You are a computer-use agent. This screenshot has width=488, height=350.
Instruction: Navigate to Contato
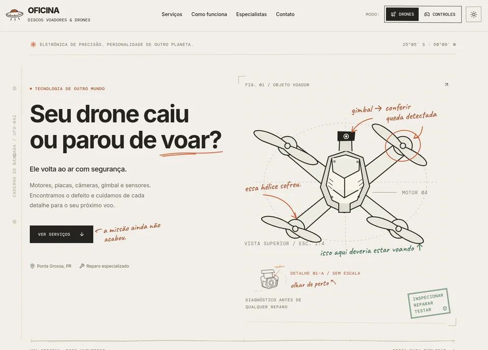coord(285,14)
